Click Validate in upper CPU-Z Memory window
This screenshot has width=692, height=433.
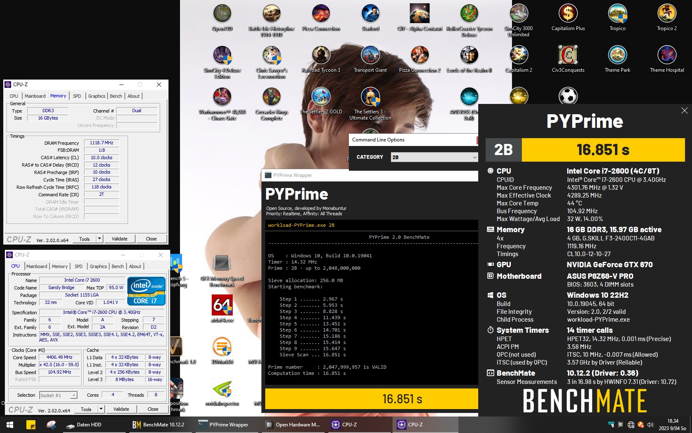(119, 239)
